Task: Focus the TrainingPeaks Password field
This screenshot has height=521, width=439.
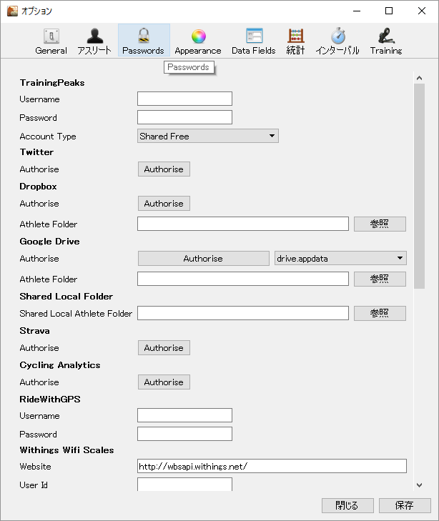Action: click(184, 117)
